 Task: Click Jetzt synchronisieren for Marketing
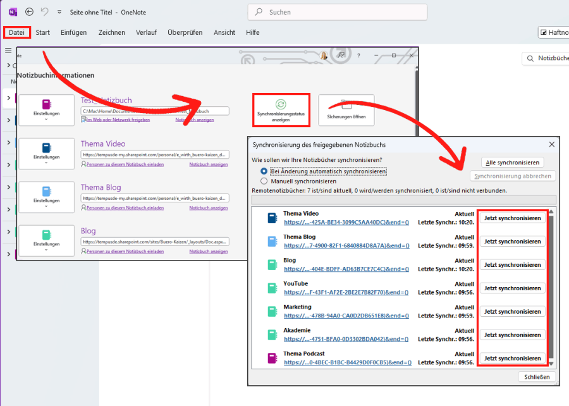pos(512,311)
